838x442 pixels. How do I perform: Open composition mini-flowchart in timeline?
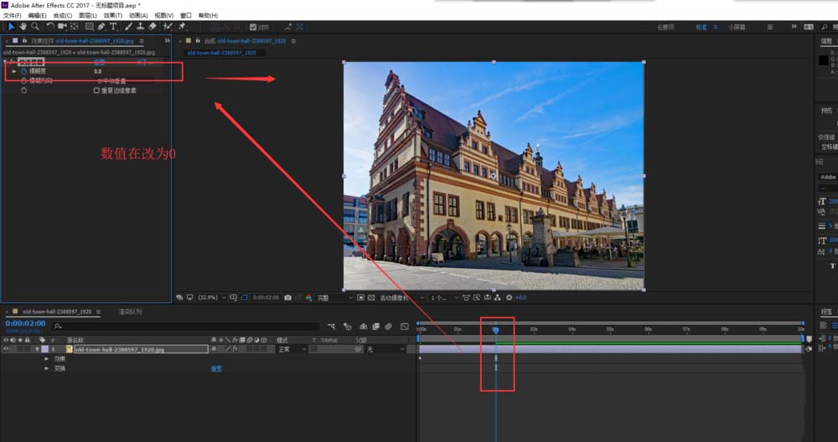click(331, 326)
